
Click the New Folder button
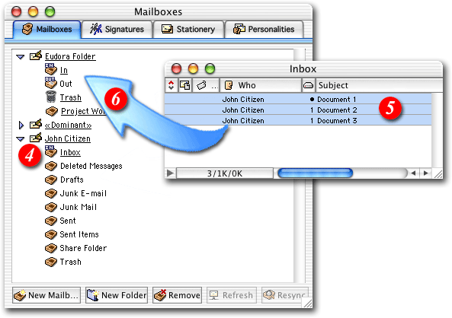coord(117,295)
